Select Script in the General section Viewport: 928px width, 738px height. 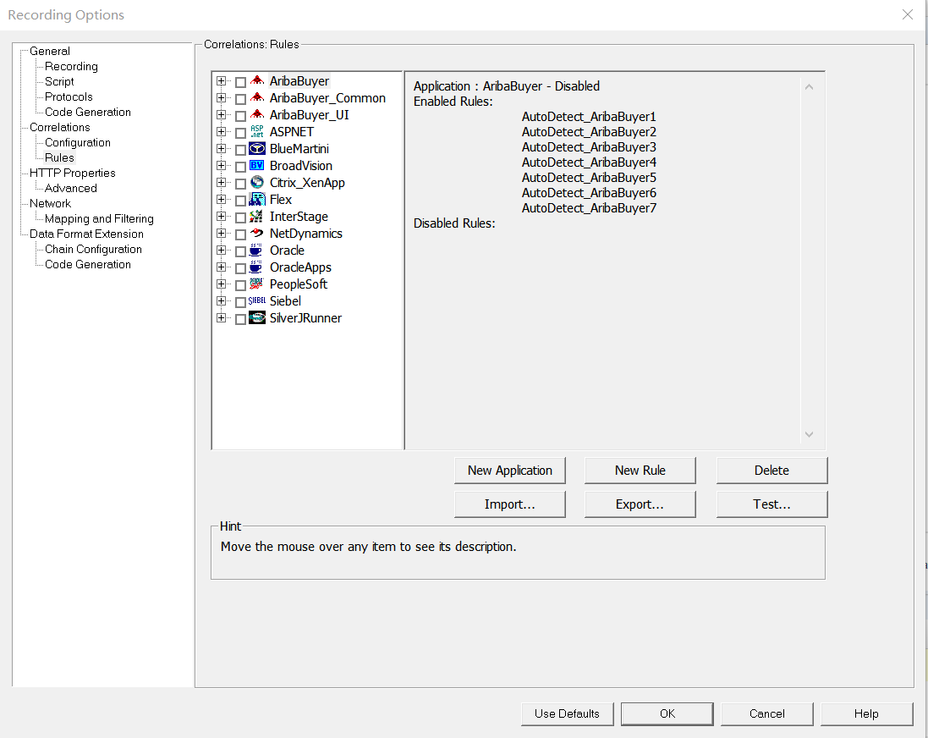tap(59, 82)
